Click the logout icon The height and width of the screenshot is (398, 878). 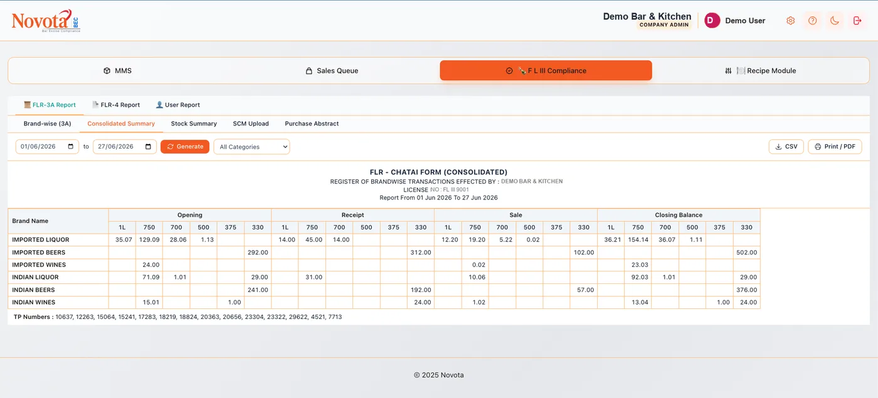857,21
